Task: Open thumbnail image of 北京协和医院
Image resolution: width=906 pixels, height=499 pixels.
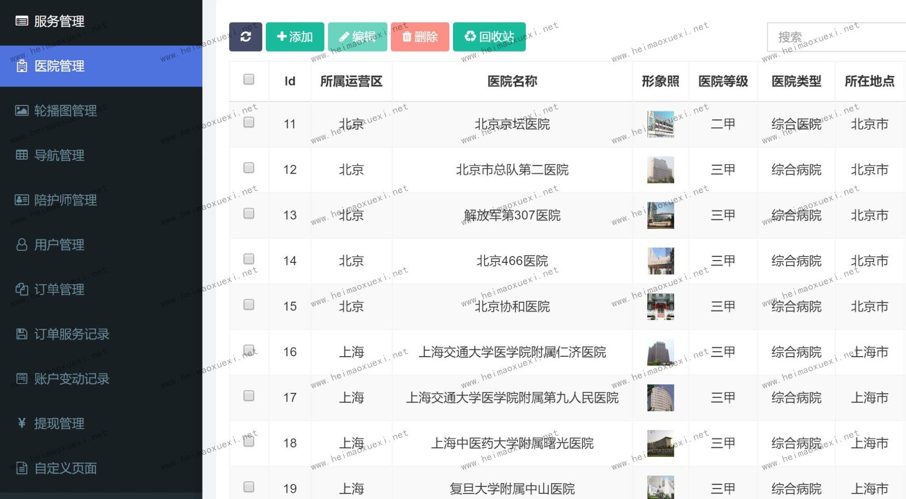Action: (660, 306)
